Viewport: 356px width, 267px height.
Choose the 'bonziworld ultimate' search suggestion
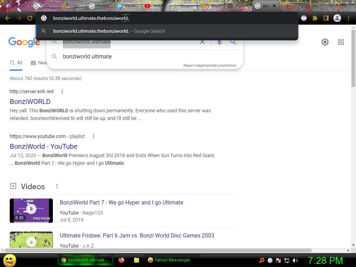point(145,57)
